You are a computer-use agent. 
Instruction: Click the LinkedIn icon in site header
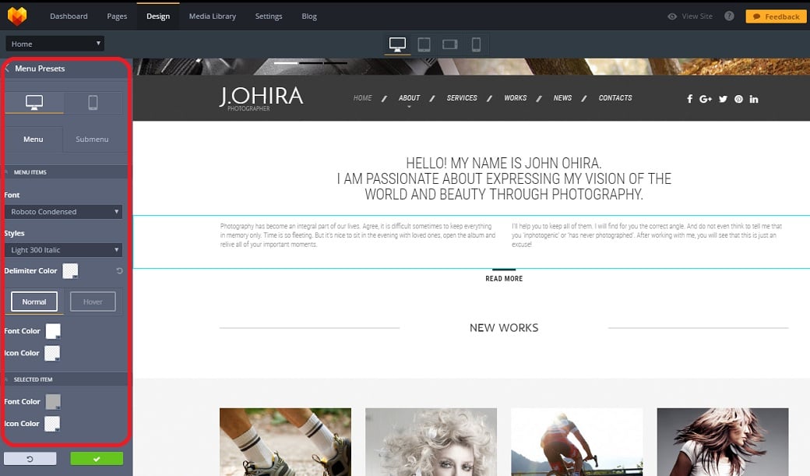[754, 99]
